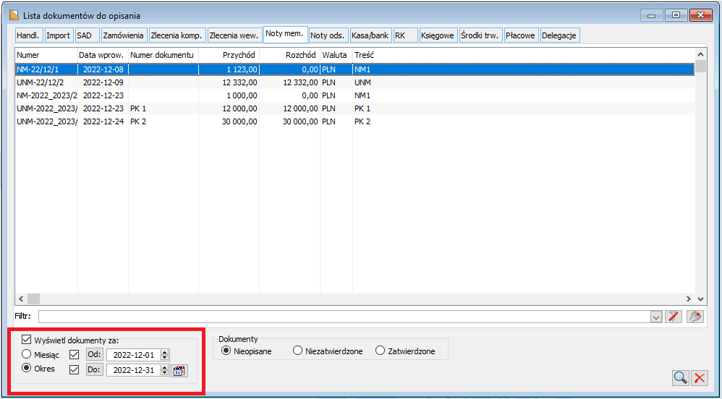
Task: Select the Noty mem. tab
Action: tap(285, 35)
